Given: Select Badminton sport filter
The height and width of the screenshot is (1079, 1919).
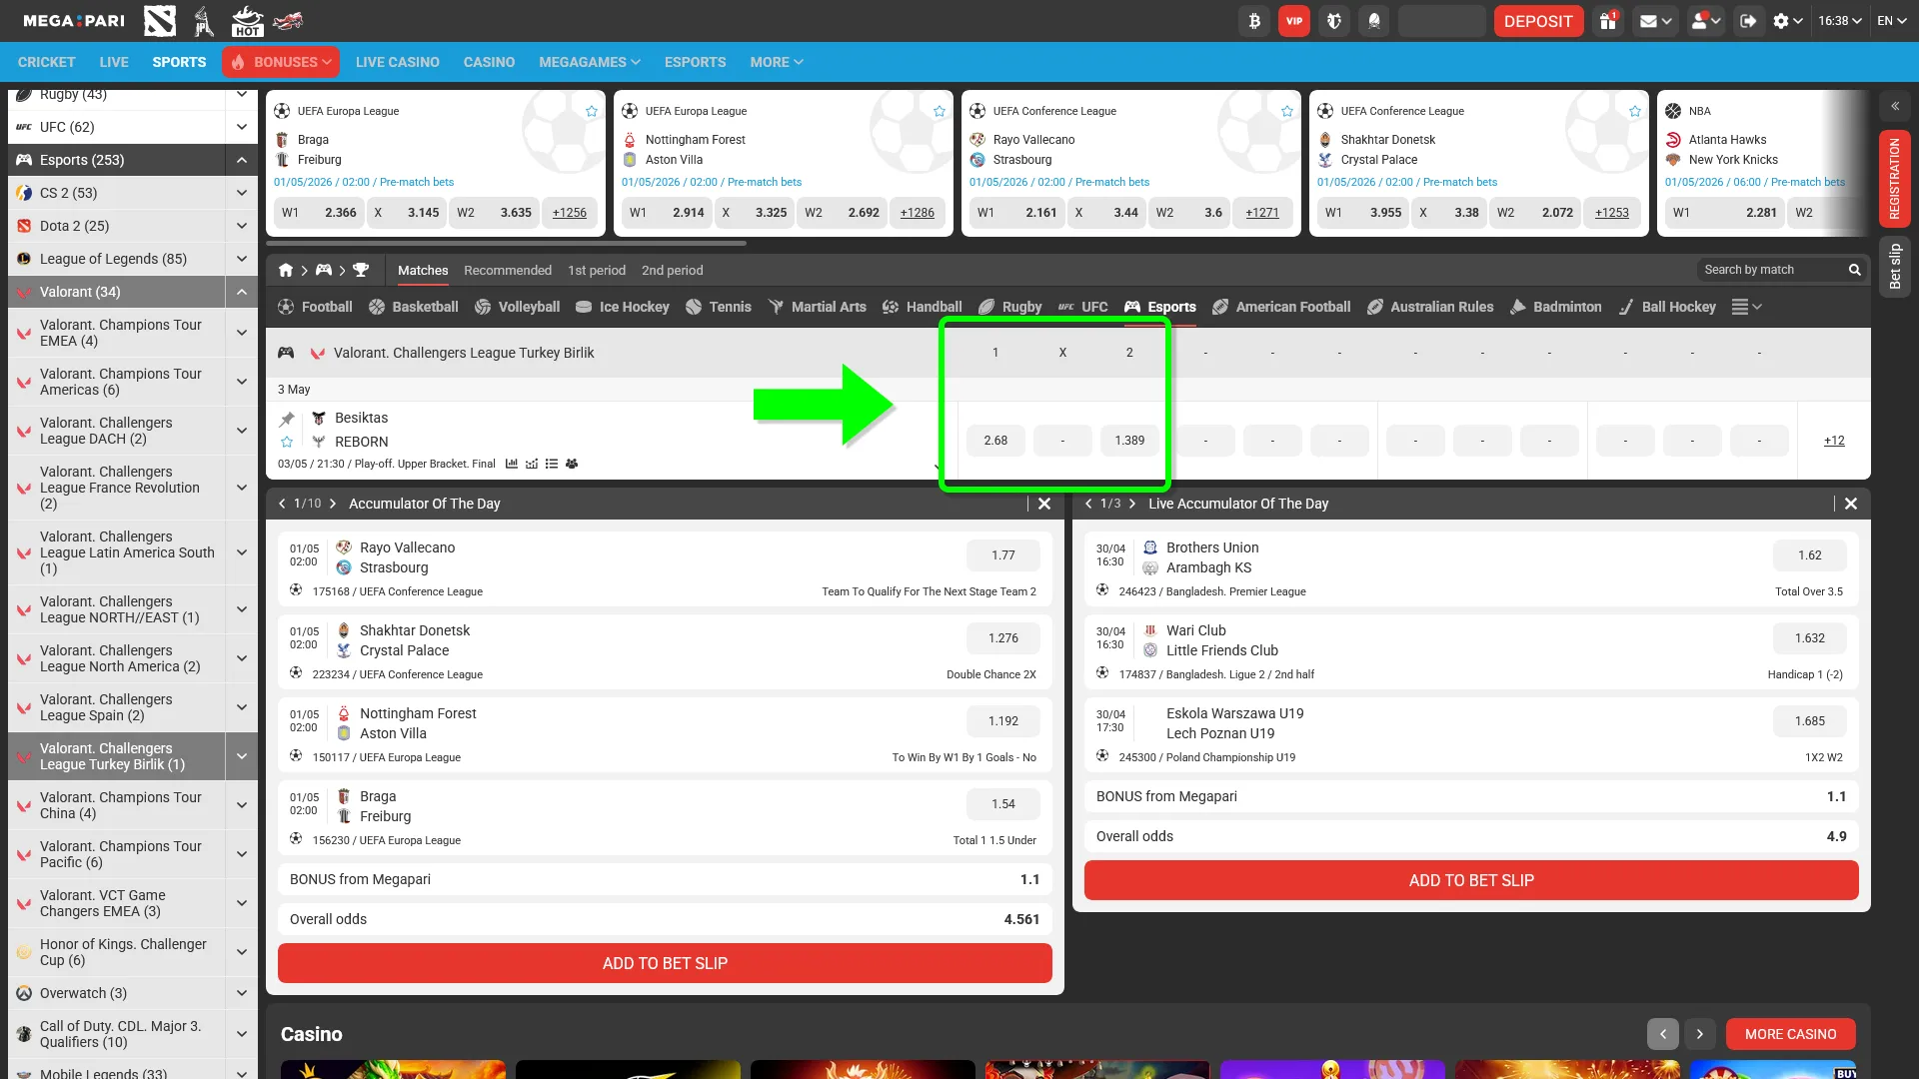Looking at the screenshot, I should pos(1555,307).
